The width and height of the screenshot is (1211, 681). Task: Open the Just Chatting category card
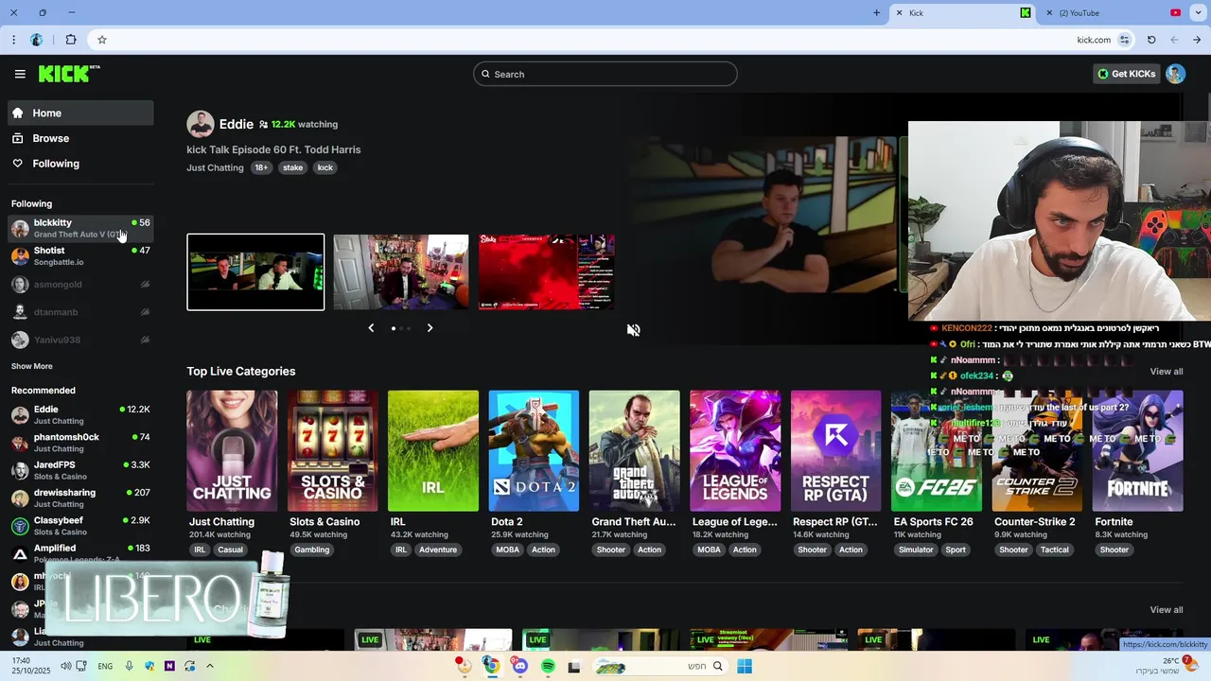(232, 451)
